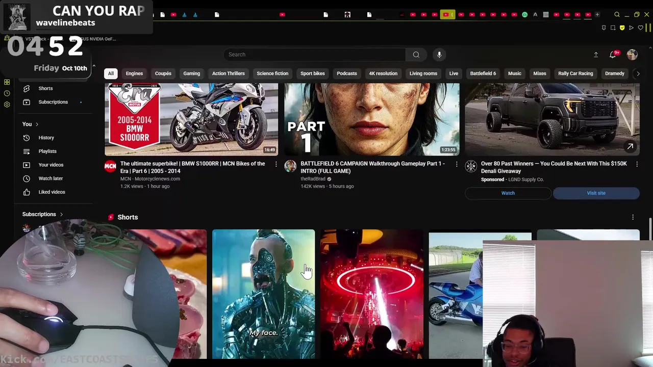Select the Live chip
Viewport: 653px width, 367px height.
[x=454, y=73]
